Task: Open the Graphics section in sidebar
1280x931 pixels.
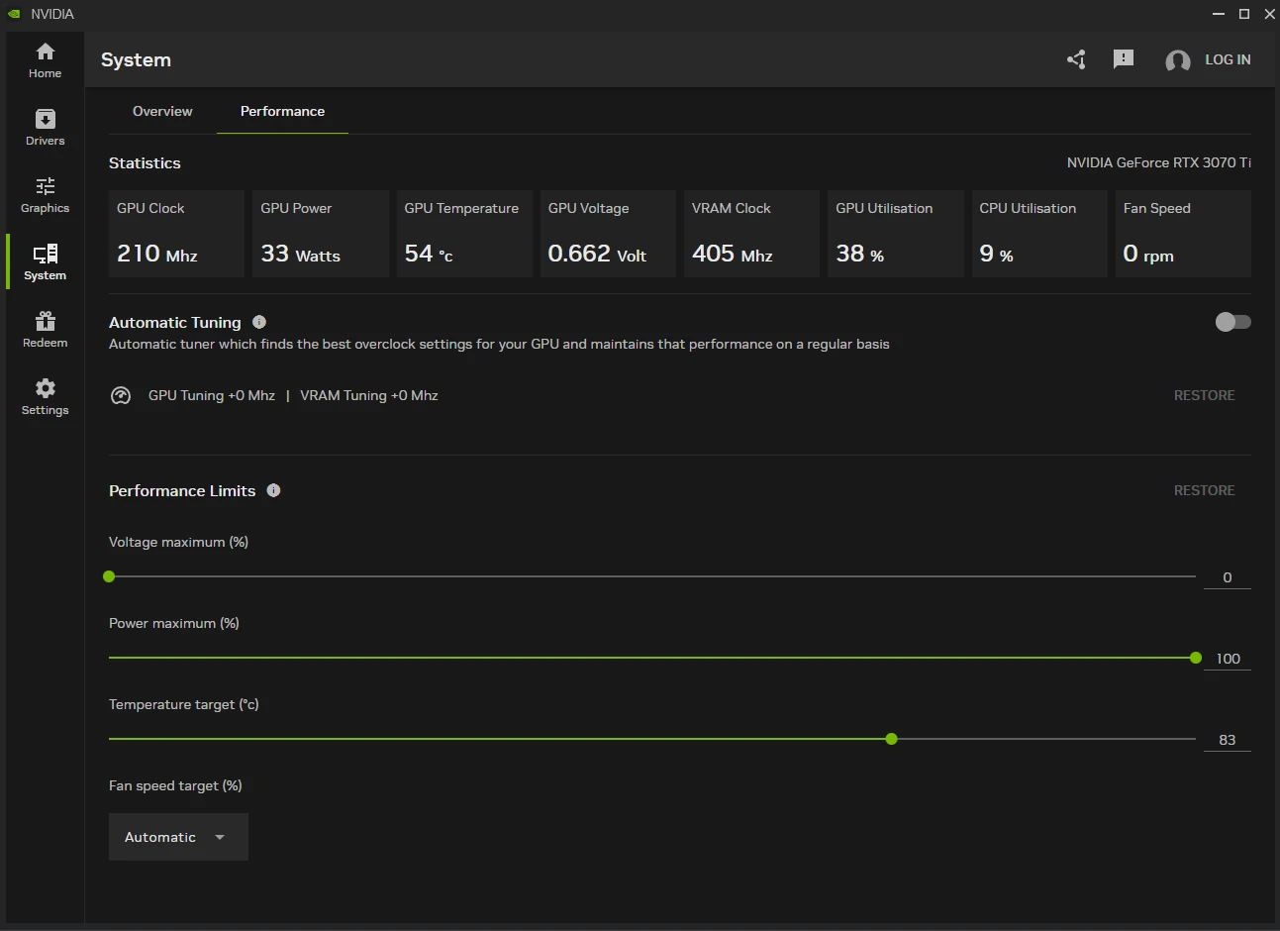Action: (x=45, y=195)
